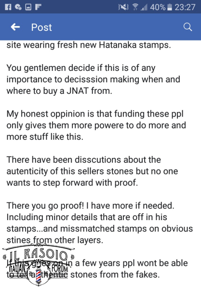Tap the Flipboard notification icon
The height and width of the screenshot is (289, 201).
tap(38, 7)
